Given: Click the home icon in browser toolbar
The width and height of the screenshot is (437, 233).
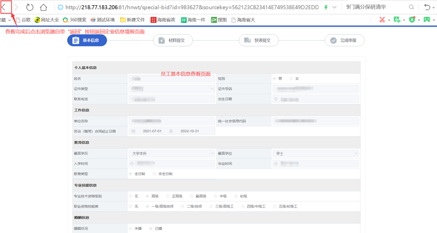Looking at the screenshot, I should tap(43, 6).
